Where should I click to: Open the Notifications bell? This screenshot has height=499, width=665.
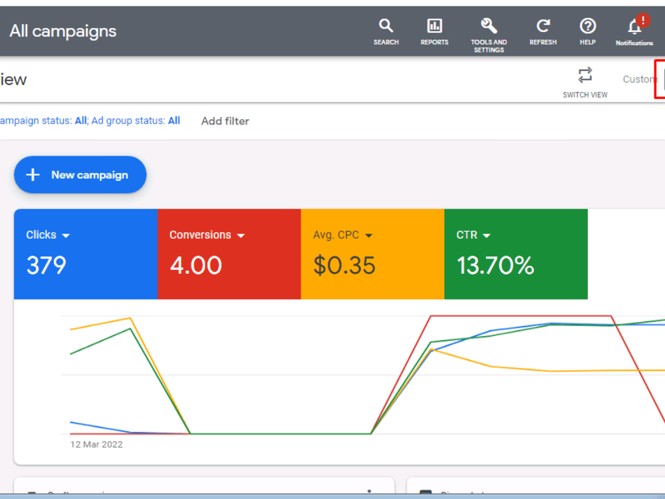coord(634,31)
